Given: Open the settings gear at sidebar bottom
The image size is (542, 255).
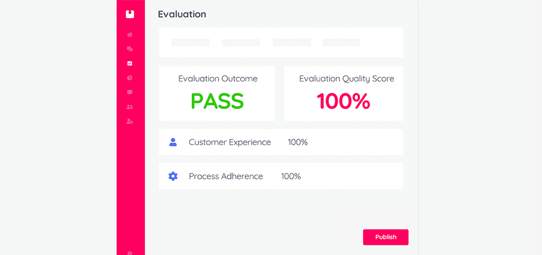Looking at the screenshot, I should 130,253.
